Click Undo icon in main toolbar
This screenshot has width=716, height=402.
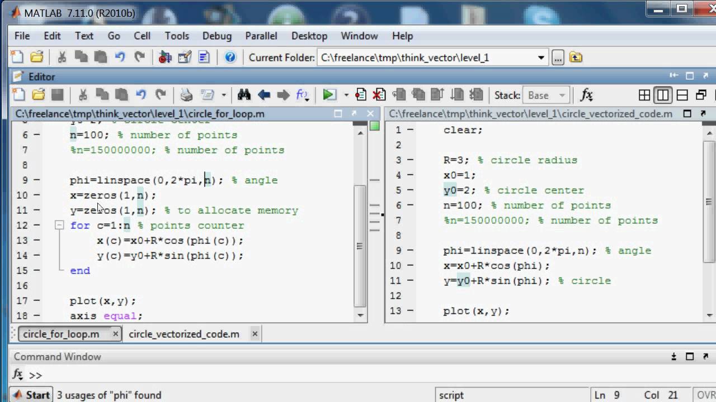coord(120,57)
